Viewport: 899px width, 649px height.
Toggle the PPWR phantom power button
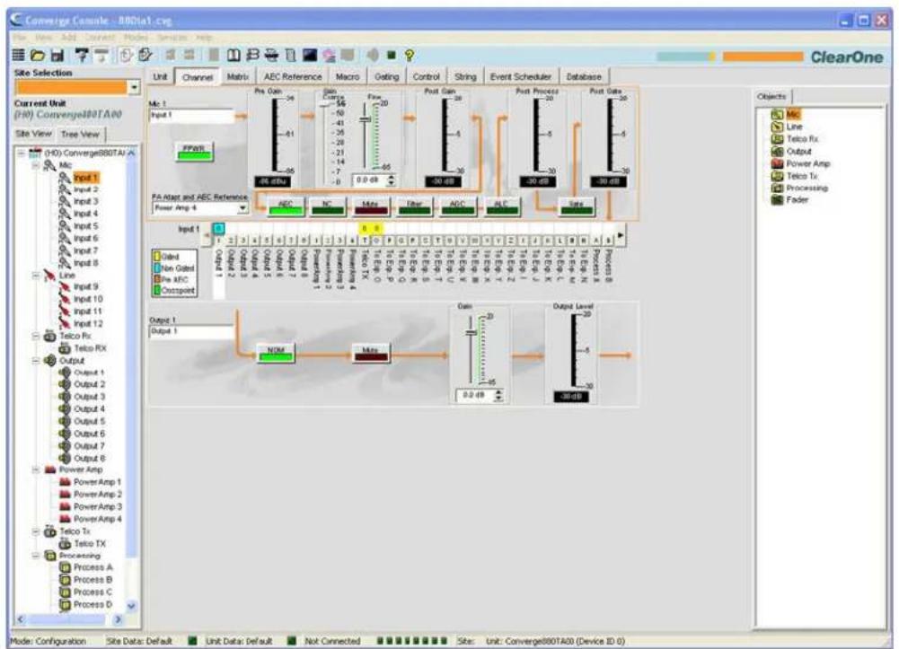pos(194,152)
